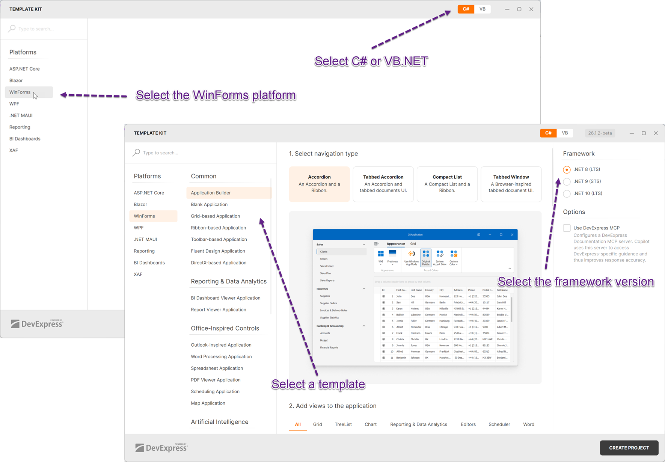Switch to VB in the back window

point(482,9)
